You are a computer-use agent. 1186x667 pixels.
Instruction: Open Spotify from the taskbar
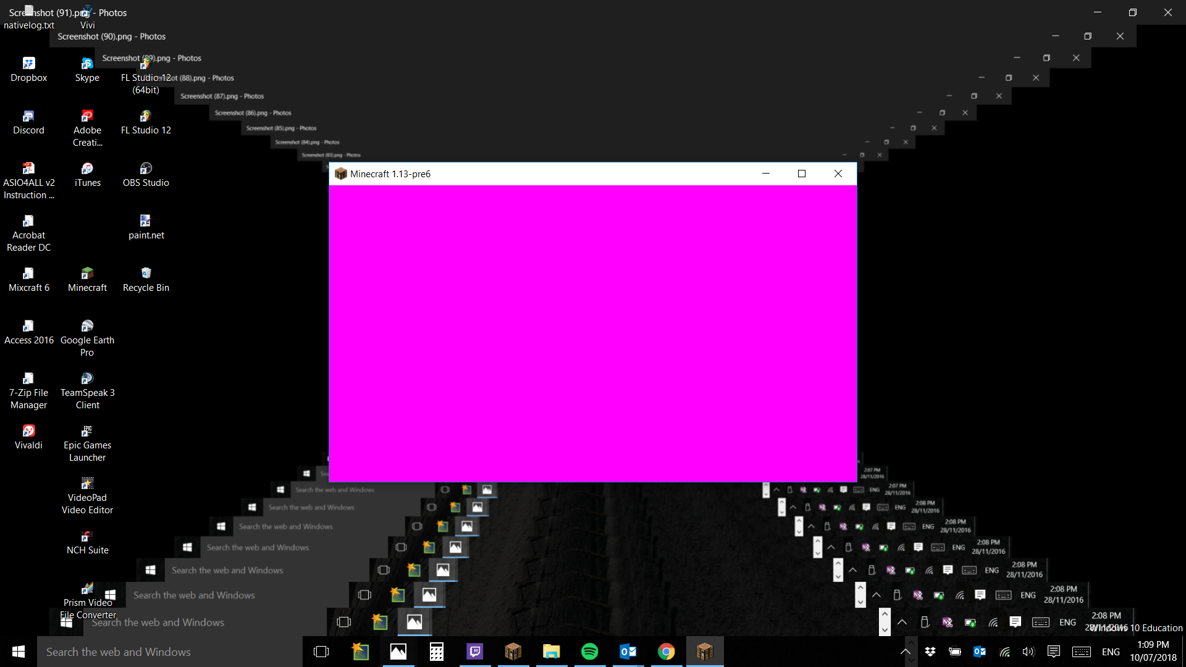pos(589,652)
